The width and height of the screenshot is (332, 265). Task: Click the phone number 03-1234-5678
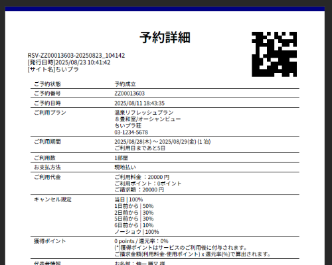click(131, 132)
